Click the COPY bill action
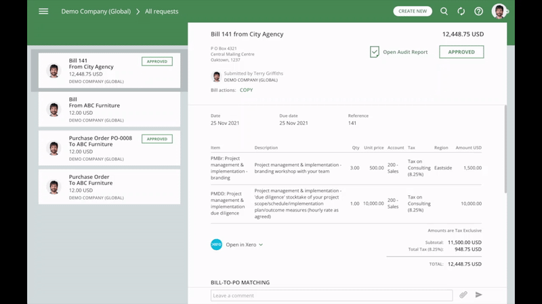Viewport: 542px width, 304px height. (x=246, y=90)
